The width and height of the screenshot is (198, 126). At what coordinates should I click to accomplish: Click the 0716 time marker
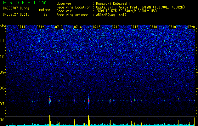116,27
